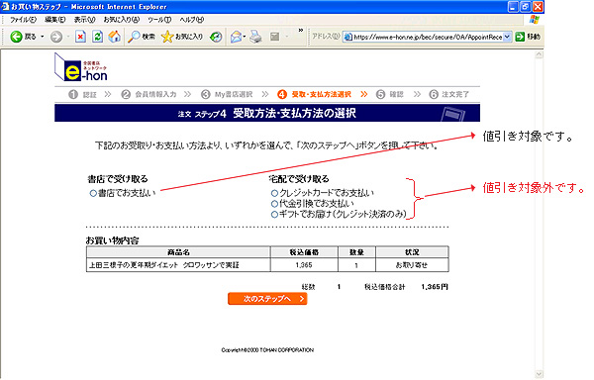594x380 pixels.
Task: Click the Print icon
Action: (x=255, y=37)
